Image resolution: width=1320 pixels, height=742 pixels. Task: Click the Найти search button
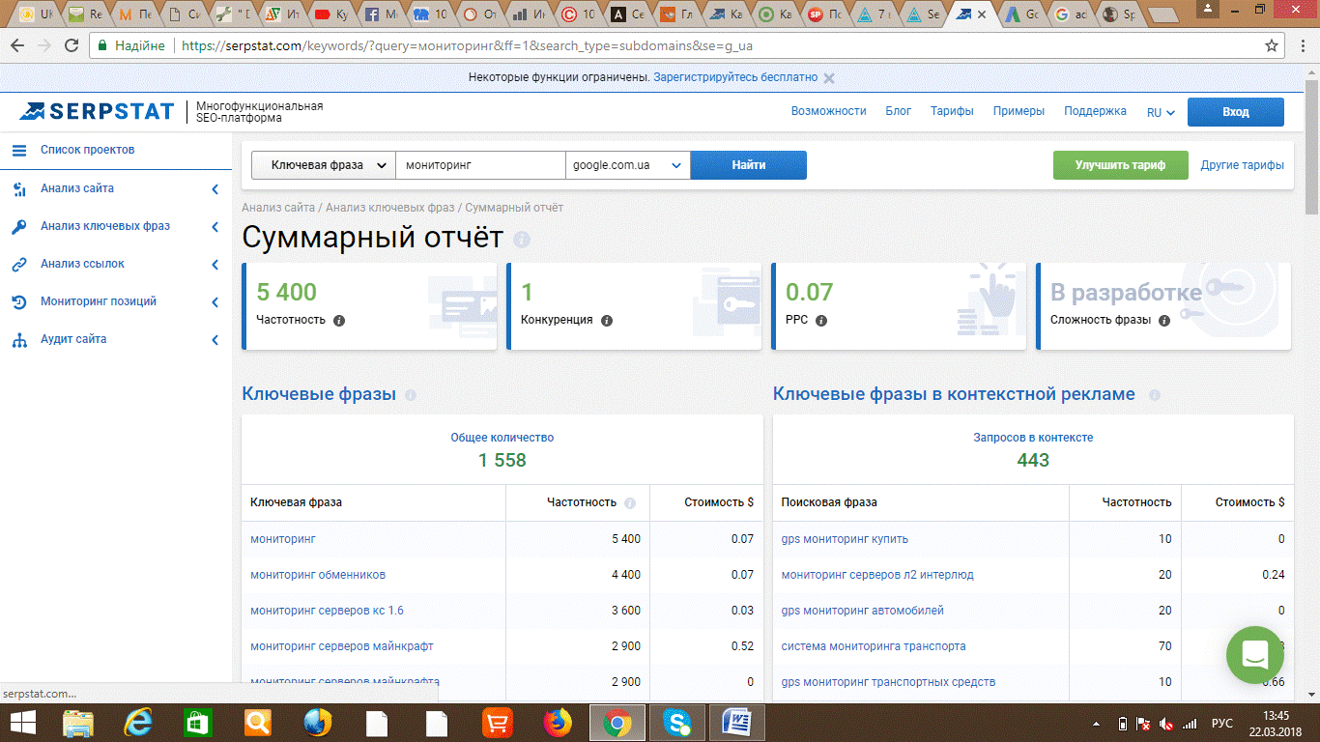click(749, 165)
